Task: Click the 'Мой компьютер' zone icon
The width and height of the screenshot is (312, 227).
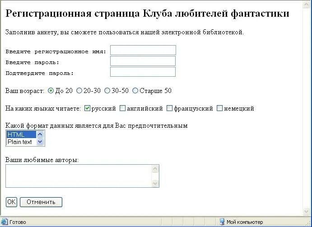Action: pyautogui.click(x=222, y=222)
